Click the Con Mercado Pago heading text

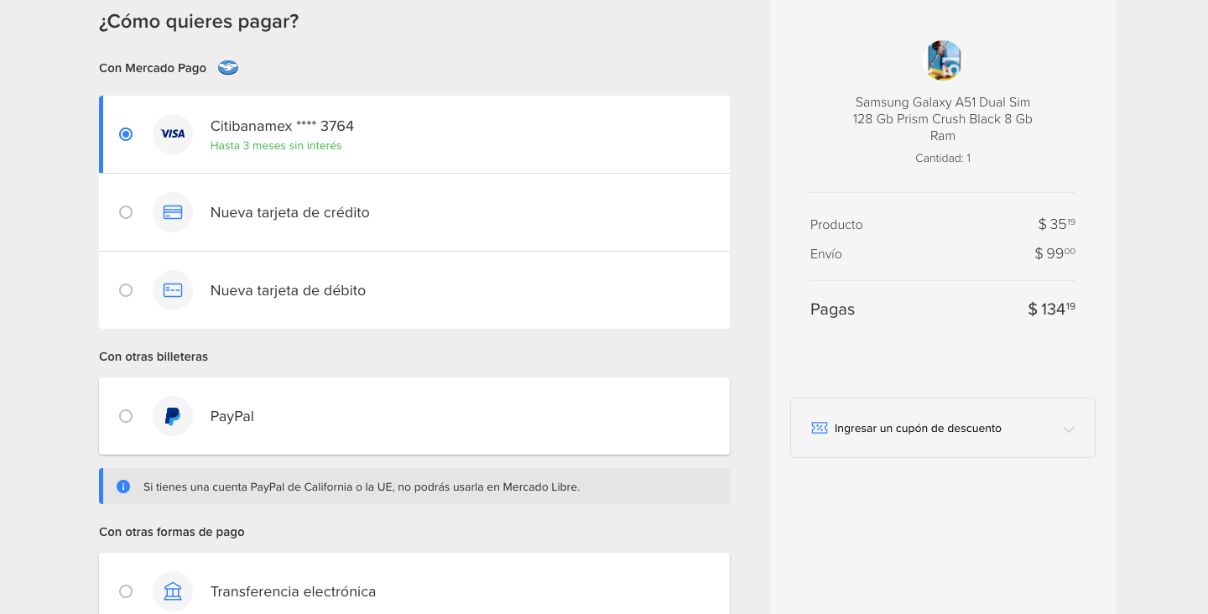point(153,68)
